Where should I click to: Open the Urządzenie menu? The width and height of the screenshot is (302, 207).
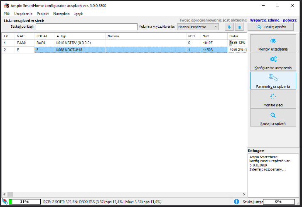[23, 14]
